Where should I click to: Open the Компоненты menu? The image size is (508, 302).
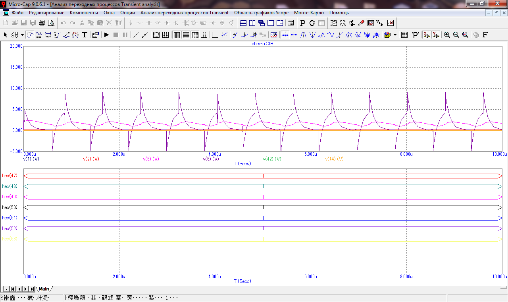point(84,13)
